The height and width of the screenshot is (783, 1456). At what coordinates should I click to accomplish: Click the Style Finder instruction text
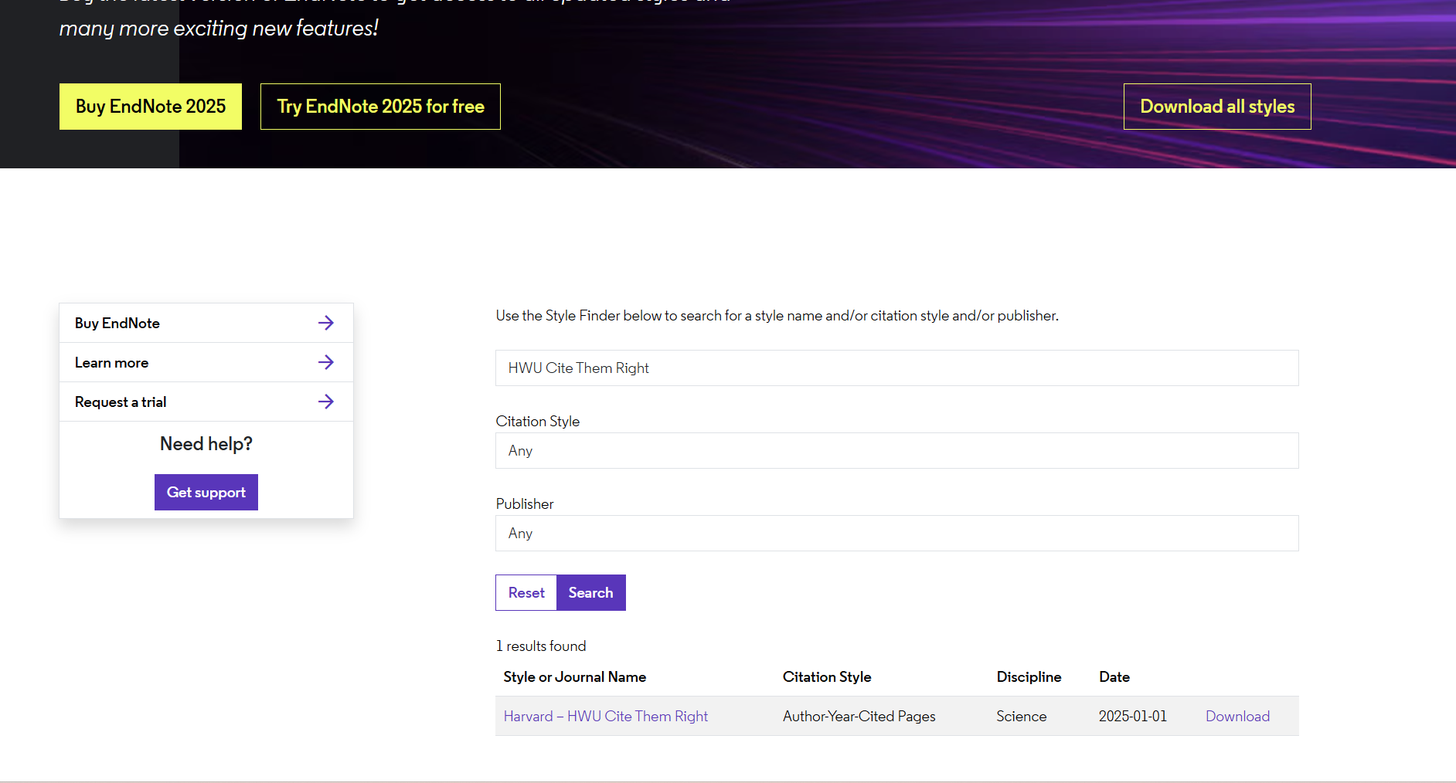click(777, 316)
